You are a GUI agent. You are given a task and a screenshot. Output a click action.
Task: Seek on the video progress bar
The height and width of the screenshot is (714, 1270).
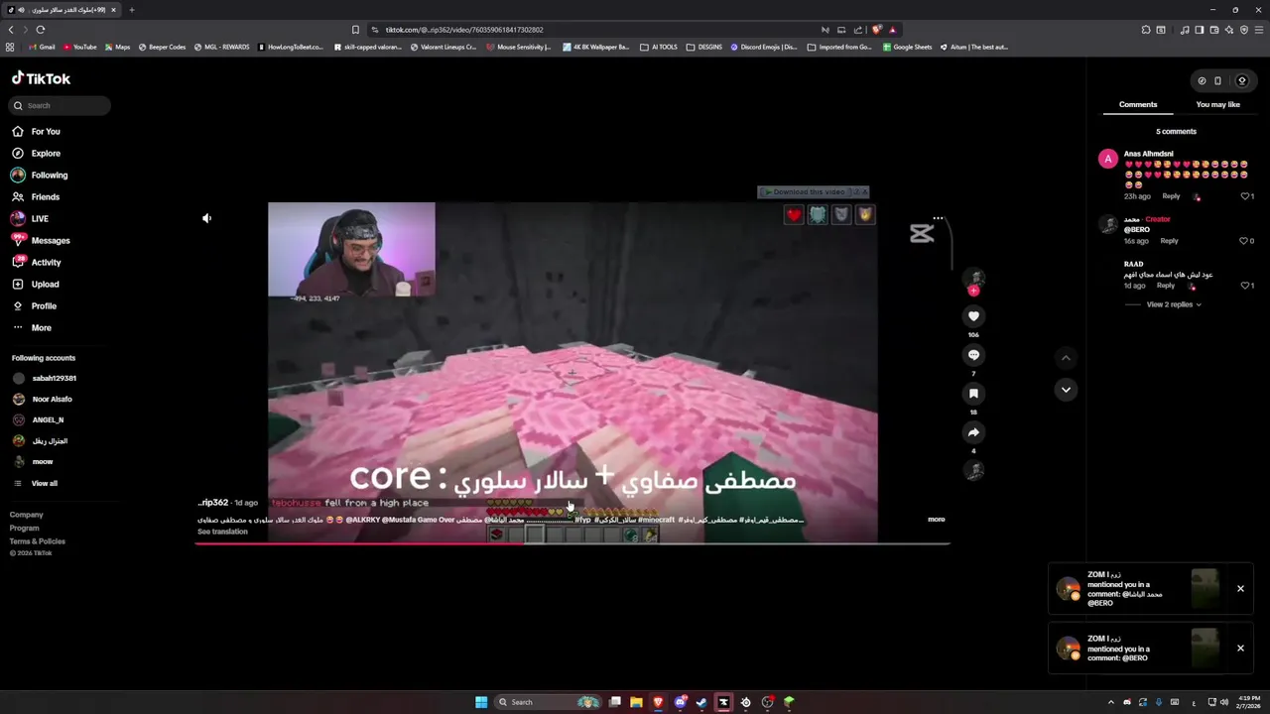pos(572,543)
